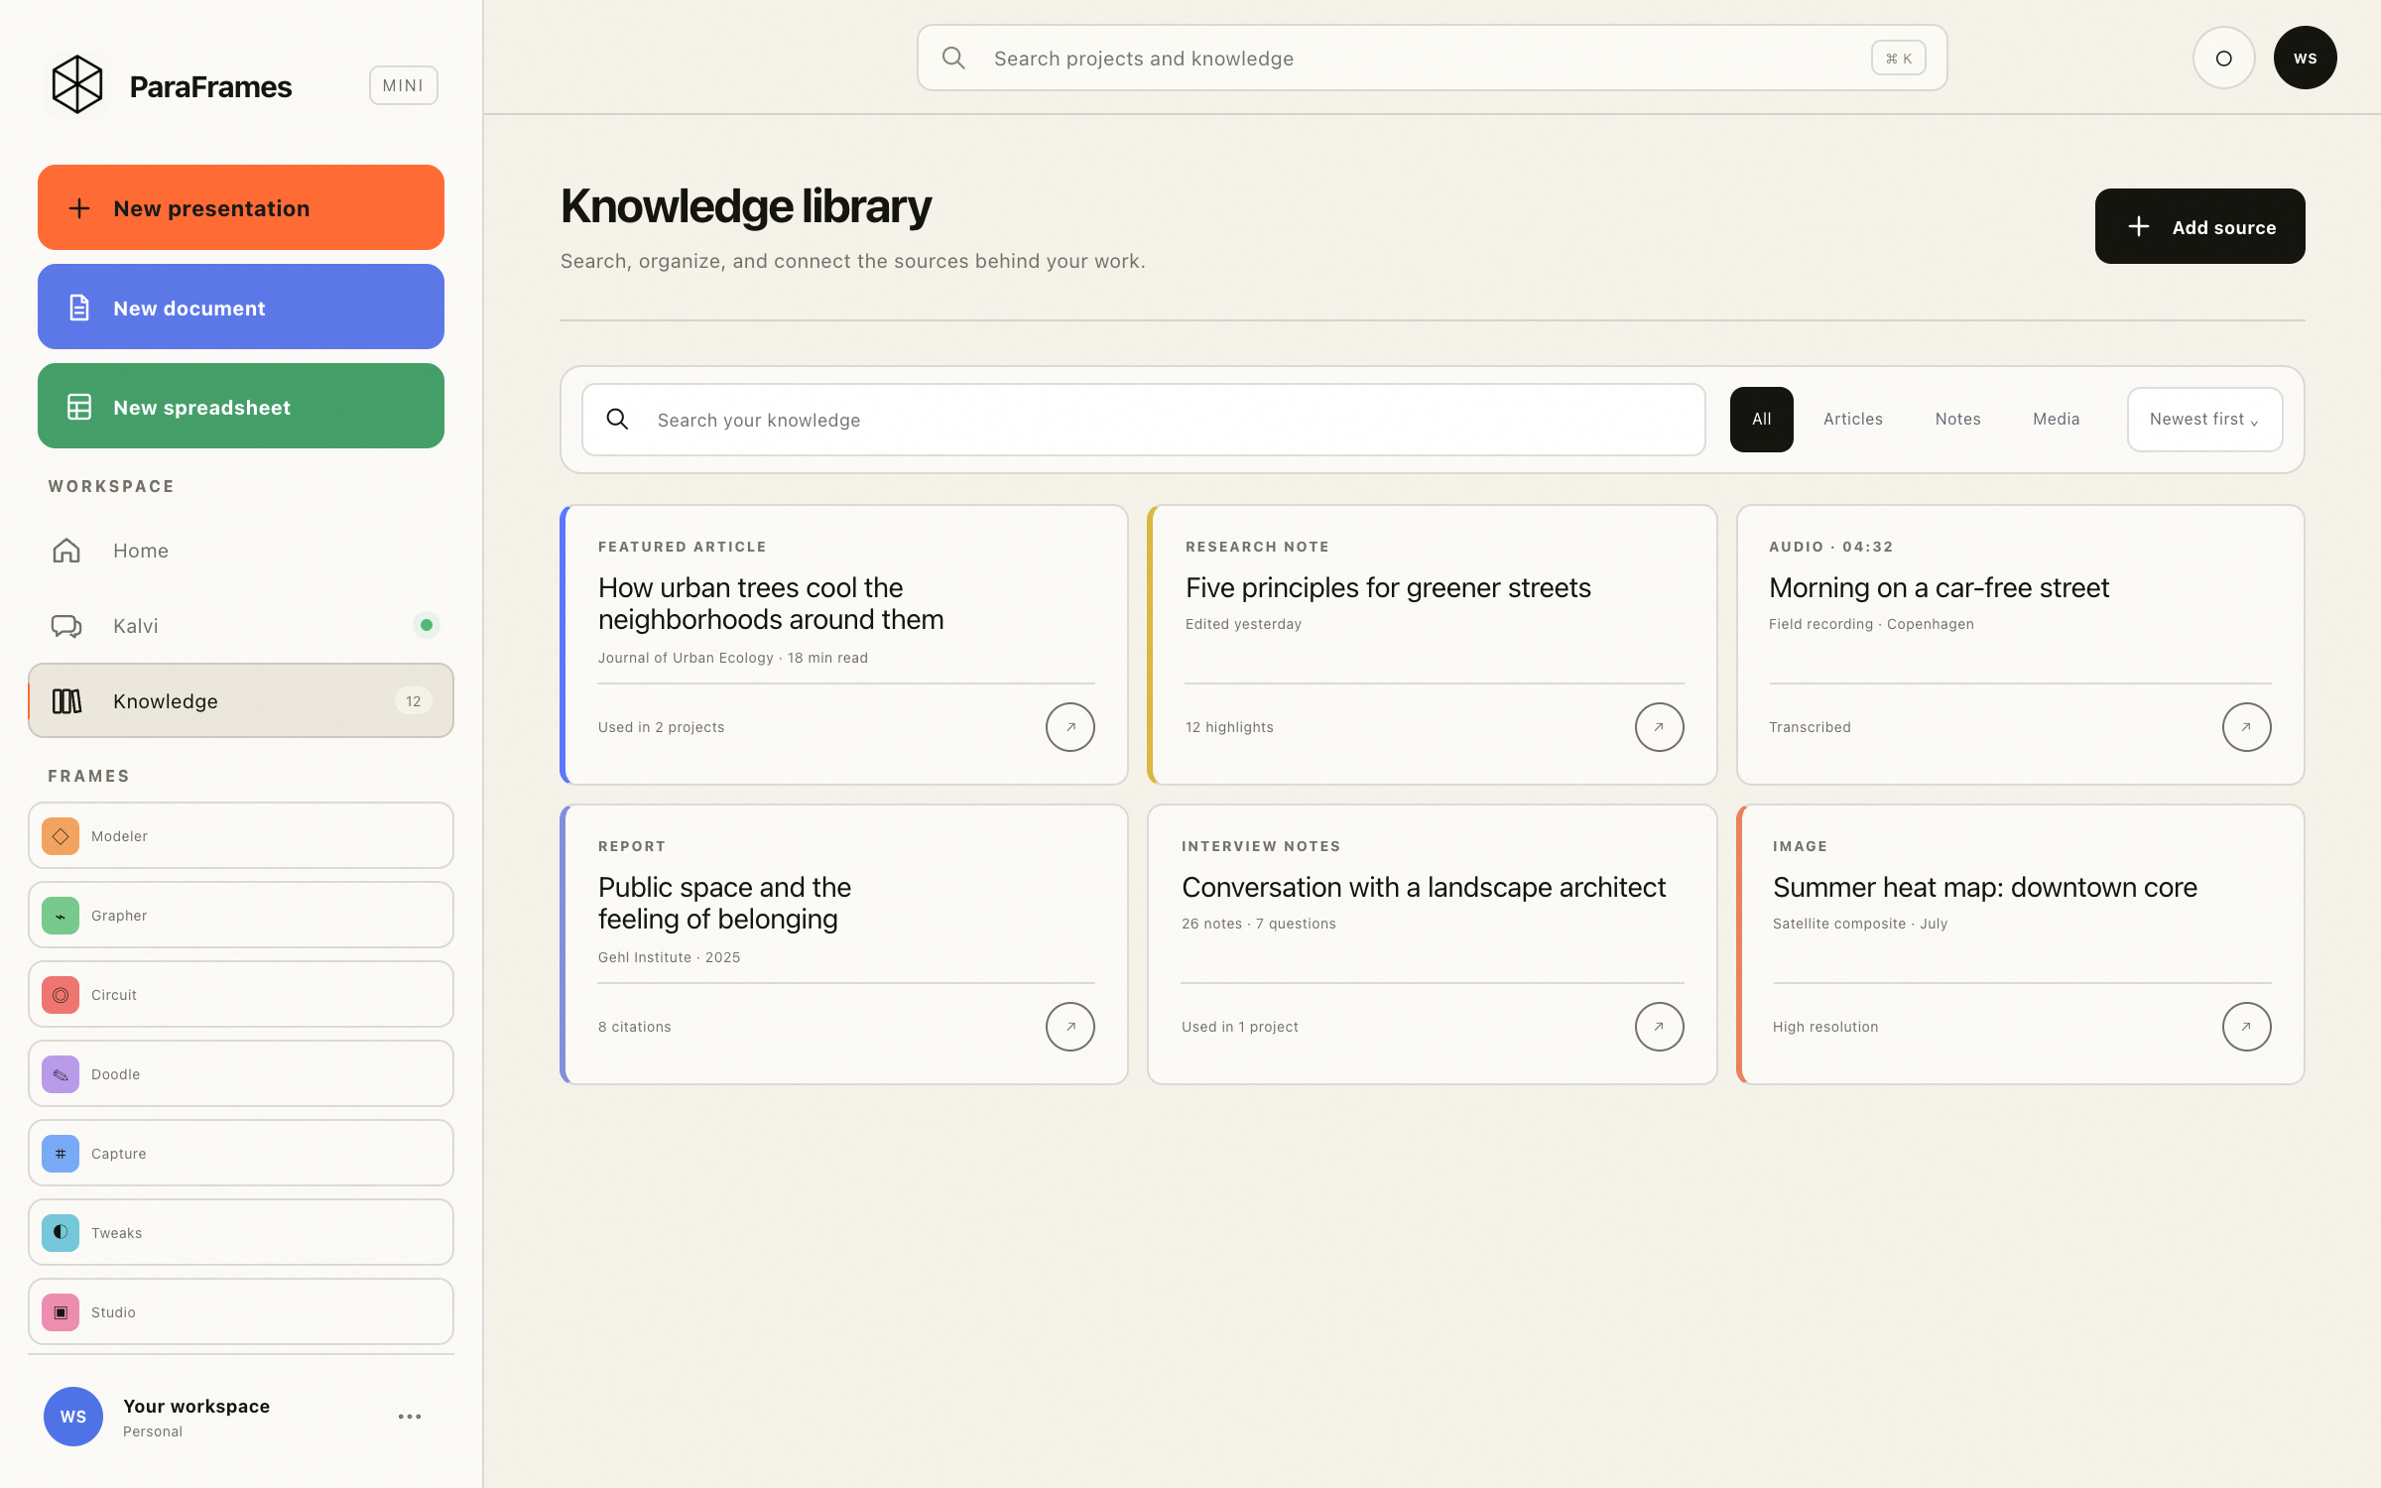Open the Doodle frame icon
Viewport: 2381px width, 1488px height.
point(61,1074)
